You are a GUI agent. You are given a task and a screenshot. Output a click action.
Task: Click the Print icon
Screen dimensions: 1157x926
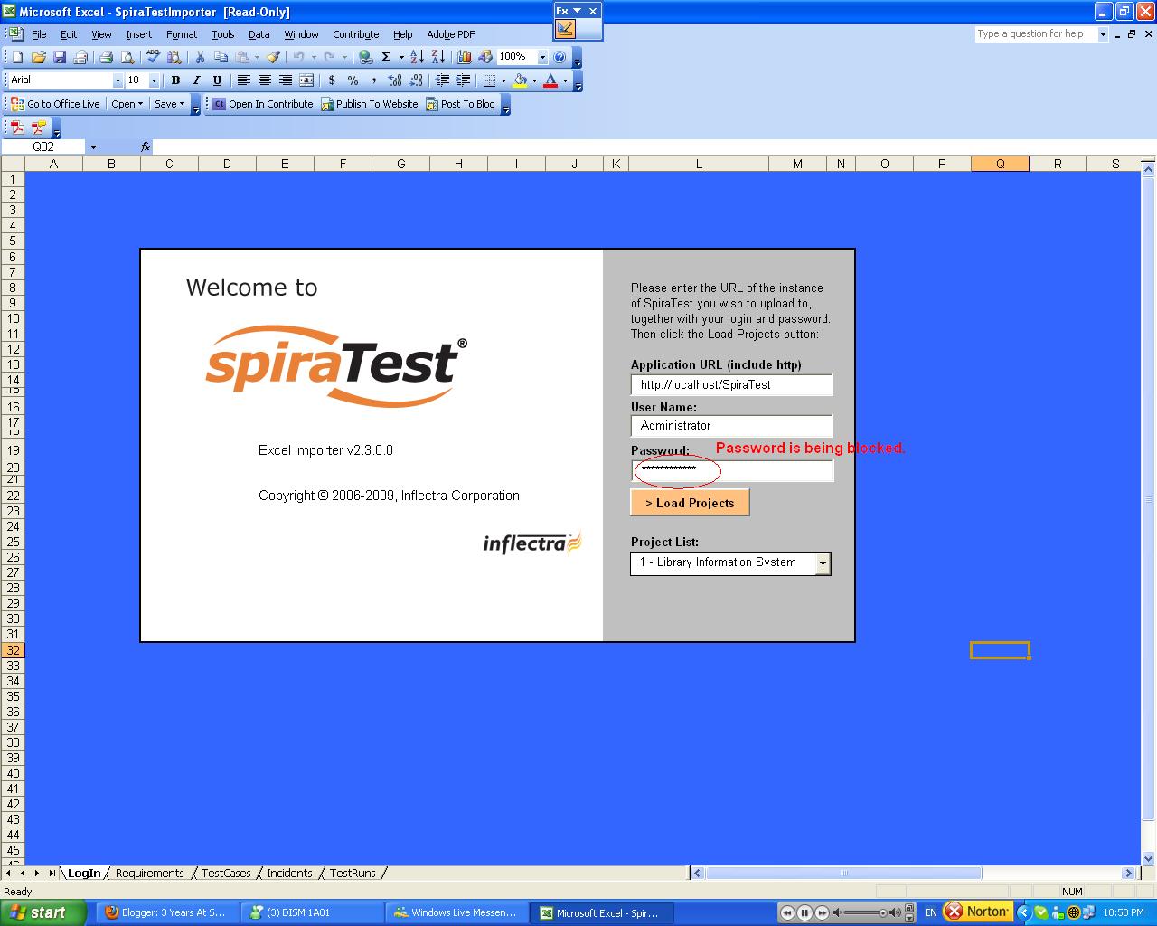click(x=106, y=57)
